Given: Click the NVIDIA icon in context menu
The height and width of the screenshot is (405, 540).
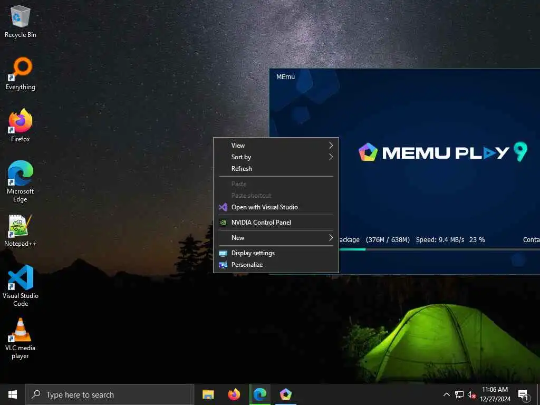Looking at the screenshot, I should point(223,223).
